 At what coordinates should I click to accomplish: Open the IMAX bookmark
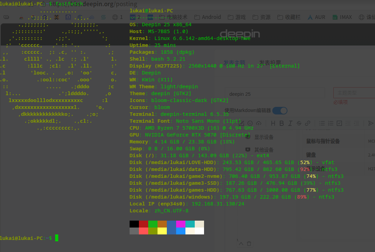point(342,17)
